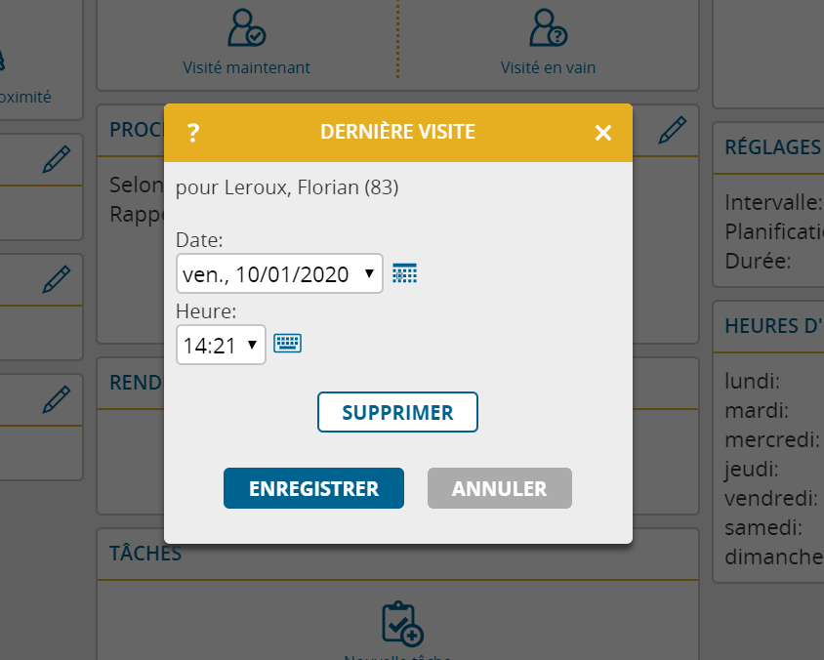
Task: Click the Nouvelle tâche clipboard icon
Action: [x=402, y=624]
